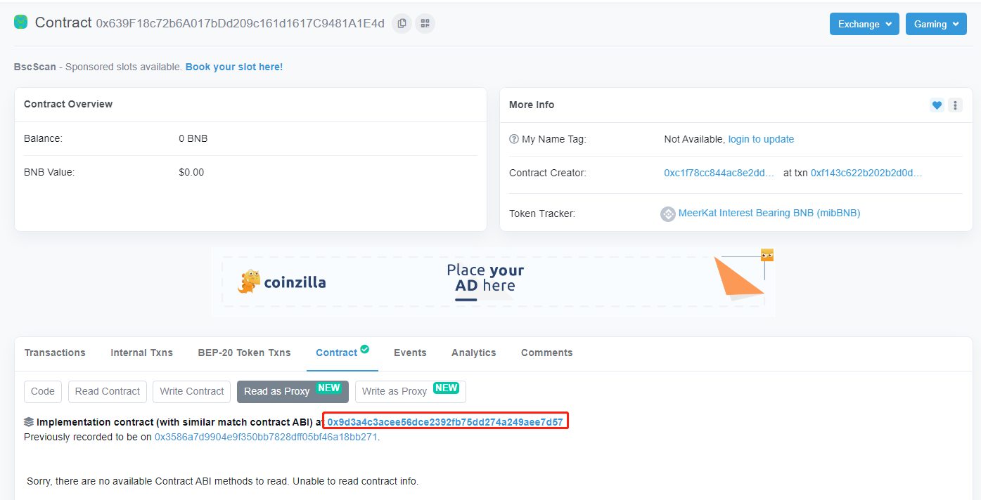981x500 pixels.
Task: Open MeerKat Interest Bearing BNB token link
Action: coord(769,213)
